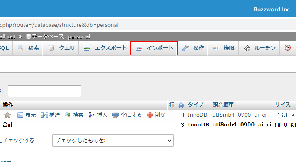Click the gears icon on ルーチン tab
The height and width of the screenshot is (162, 296).
247,48
